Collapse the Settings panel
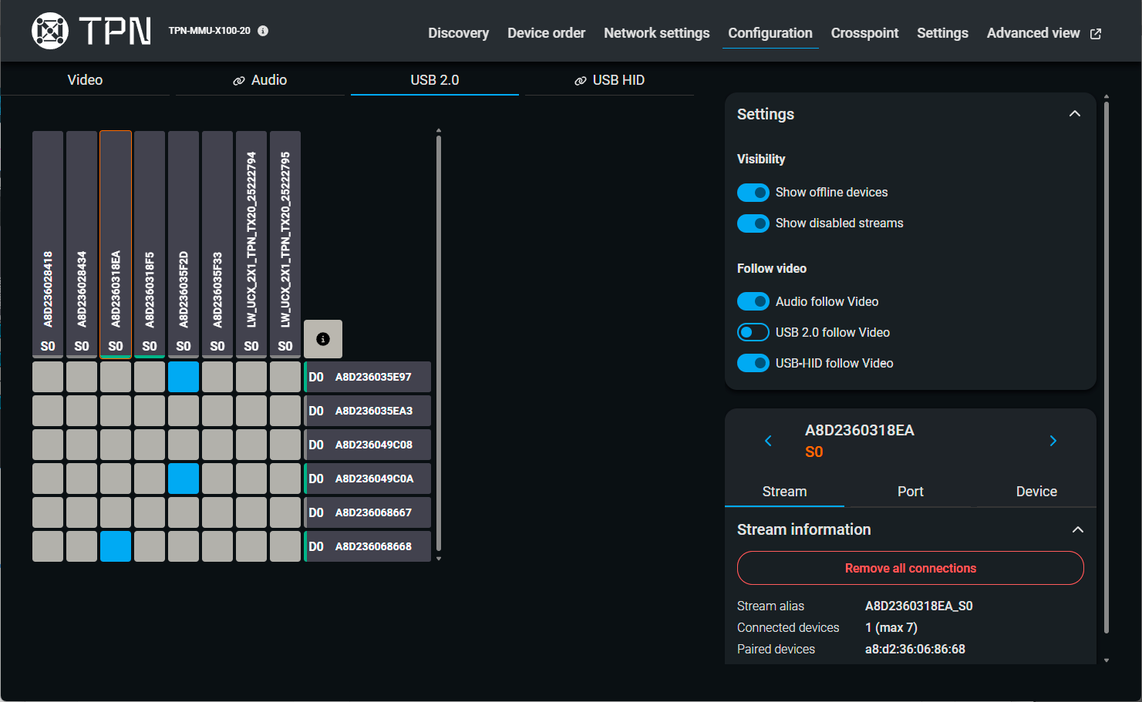 [x=1075, y=114]
